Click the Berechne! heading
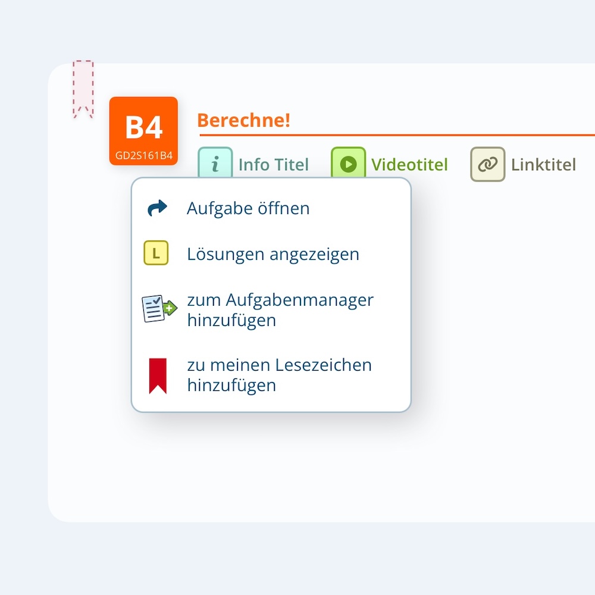Image resolution: width=595 pixels, height=595 pixels. [x=243, y=120]
